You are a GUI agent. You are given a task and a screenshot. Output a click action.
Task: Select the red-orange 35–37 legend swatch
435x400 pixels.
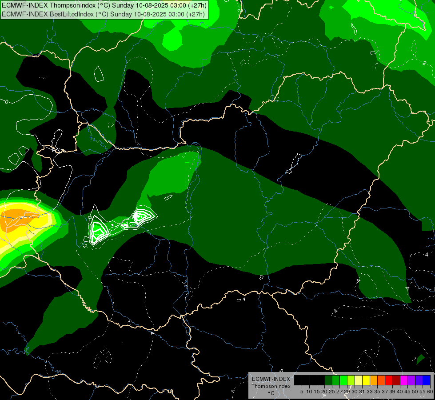click(x=381, y=380)
